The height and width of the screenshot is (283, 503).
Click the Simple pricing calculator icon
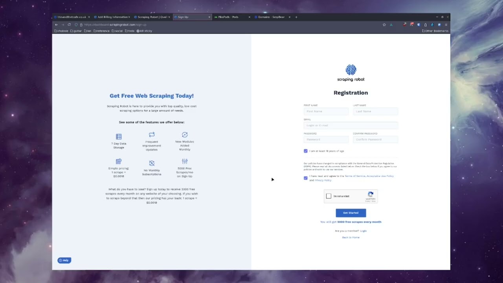(x=119, y=161)
